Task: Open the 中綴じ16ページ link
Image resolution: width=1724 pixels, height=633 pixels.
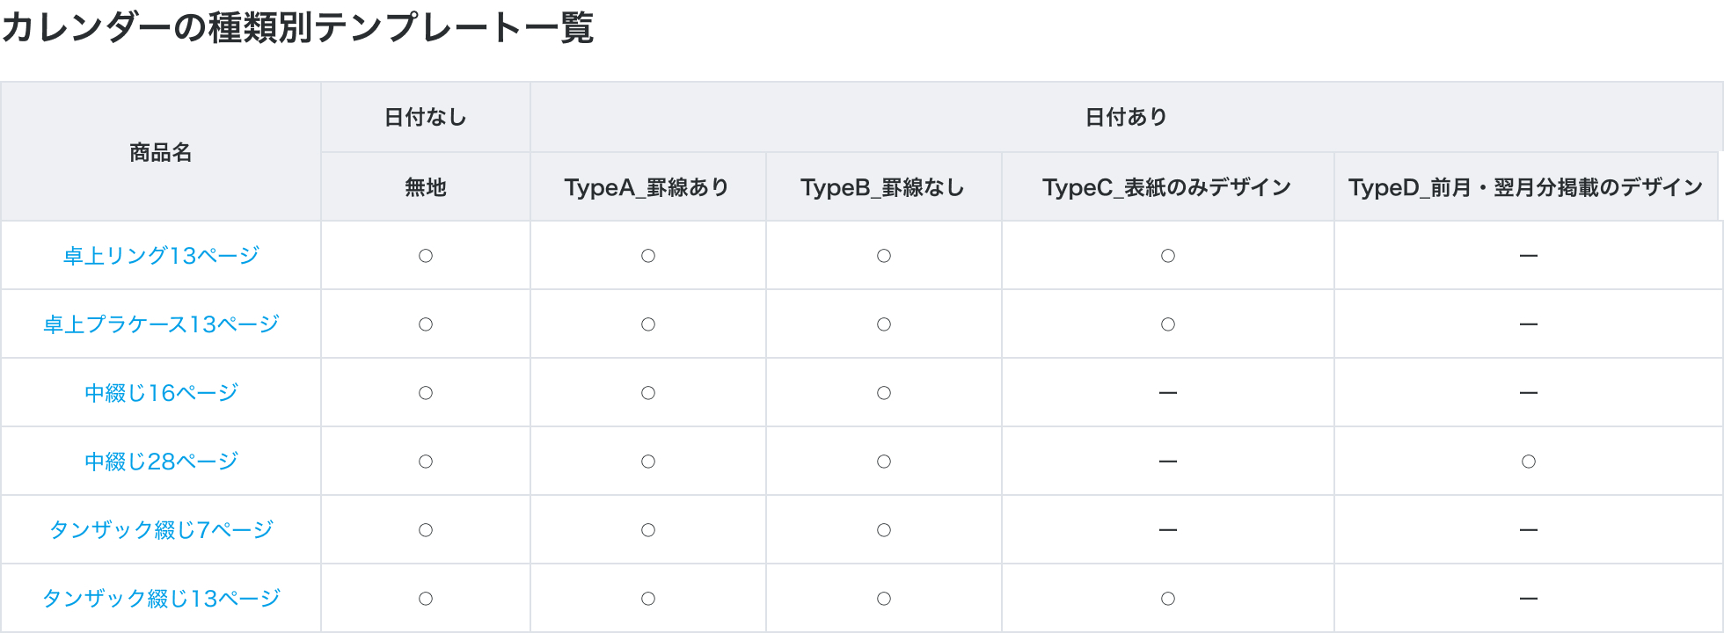Action: click(161, 393)
